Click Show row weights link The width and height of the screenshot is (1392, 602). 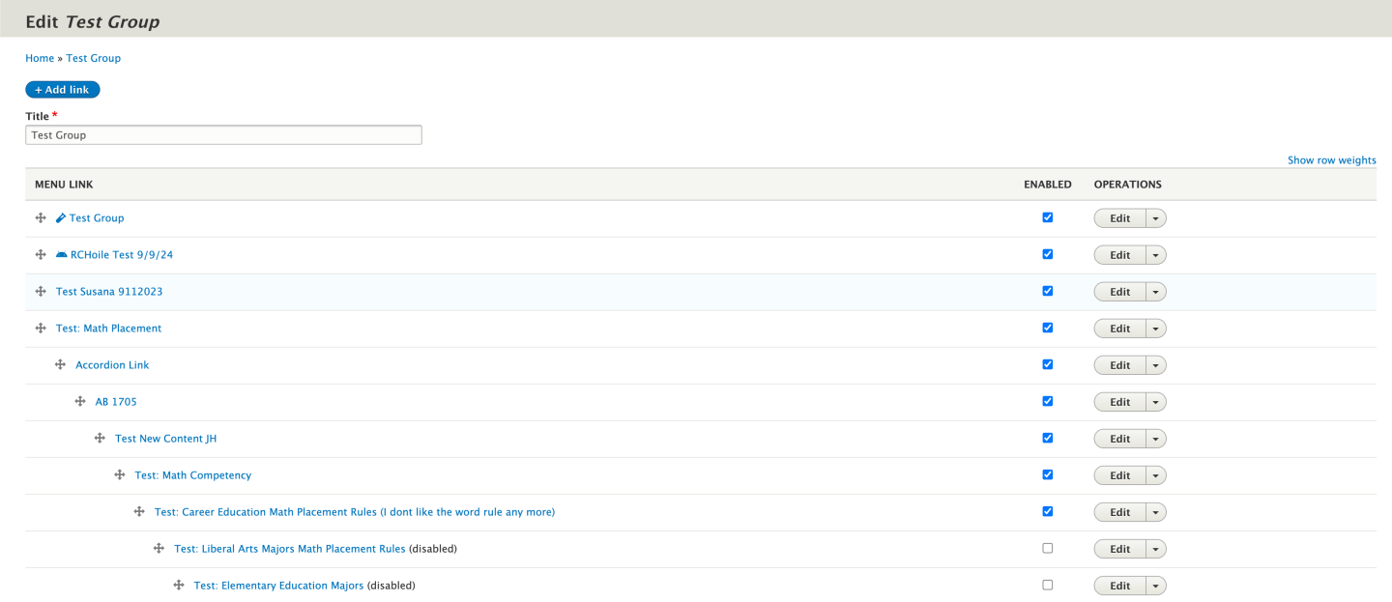coord(1331,160)
